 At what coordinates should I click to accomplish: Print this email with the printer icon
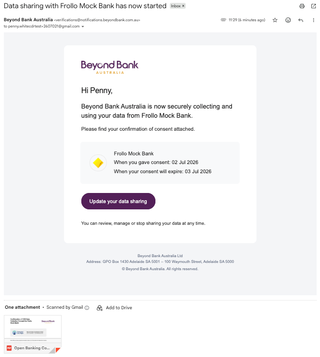[x=302, y=6]
